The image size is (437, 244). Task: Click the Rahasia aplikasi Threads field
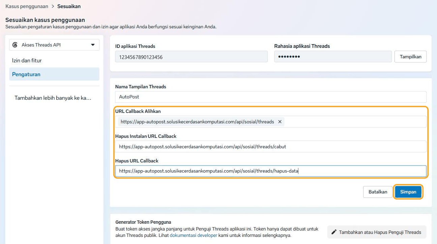(333, 57)
